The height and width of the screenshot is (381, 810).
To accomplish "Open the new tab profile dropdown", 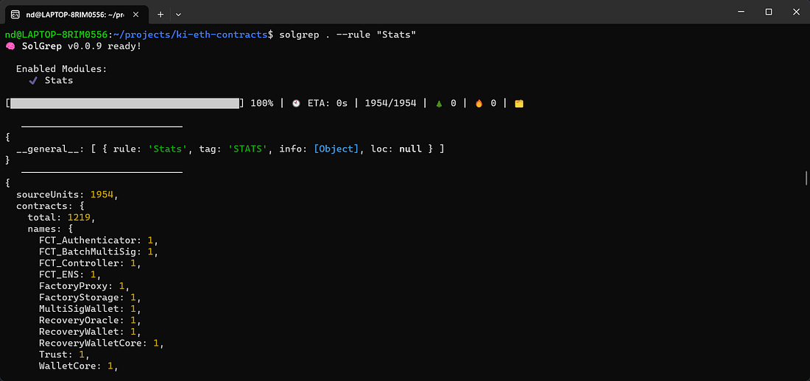I will 178,13.
